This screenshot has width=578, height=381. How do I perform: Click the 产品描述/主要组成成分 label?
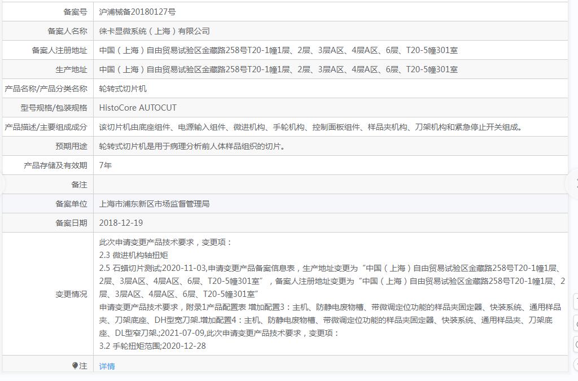click(x=46, y=127)
